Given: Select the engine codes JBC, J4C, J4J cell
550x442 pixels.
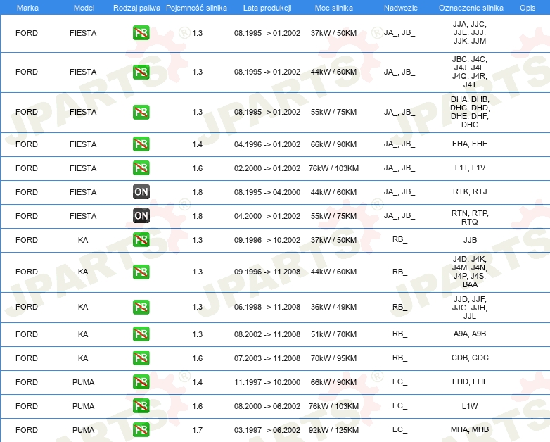Looking at the screenshot, I should [x=470, y=72].
